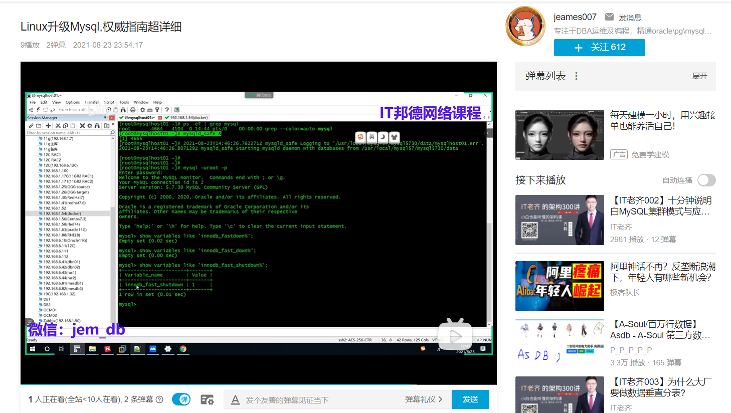Visit the jeames007 username link
731x413 pixels.
click(575, 17)
